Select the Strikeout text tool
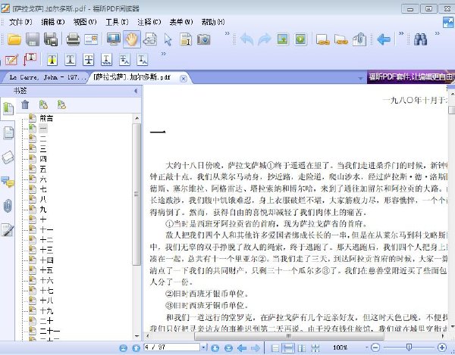This screenshot has width=455, height=355. point(88,60)
